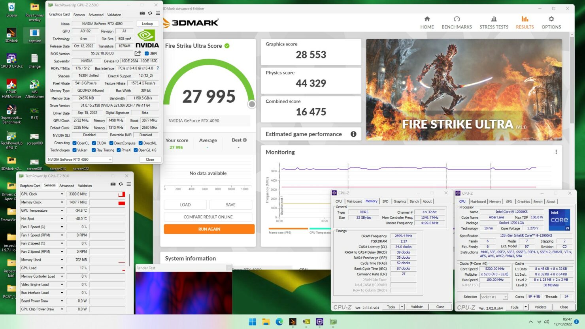This screenshot has height=329, width=585.
Task: Click the SAVE button in 3DMark
Action: [x=231, y=205]
